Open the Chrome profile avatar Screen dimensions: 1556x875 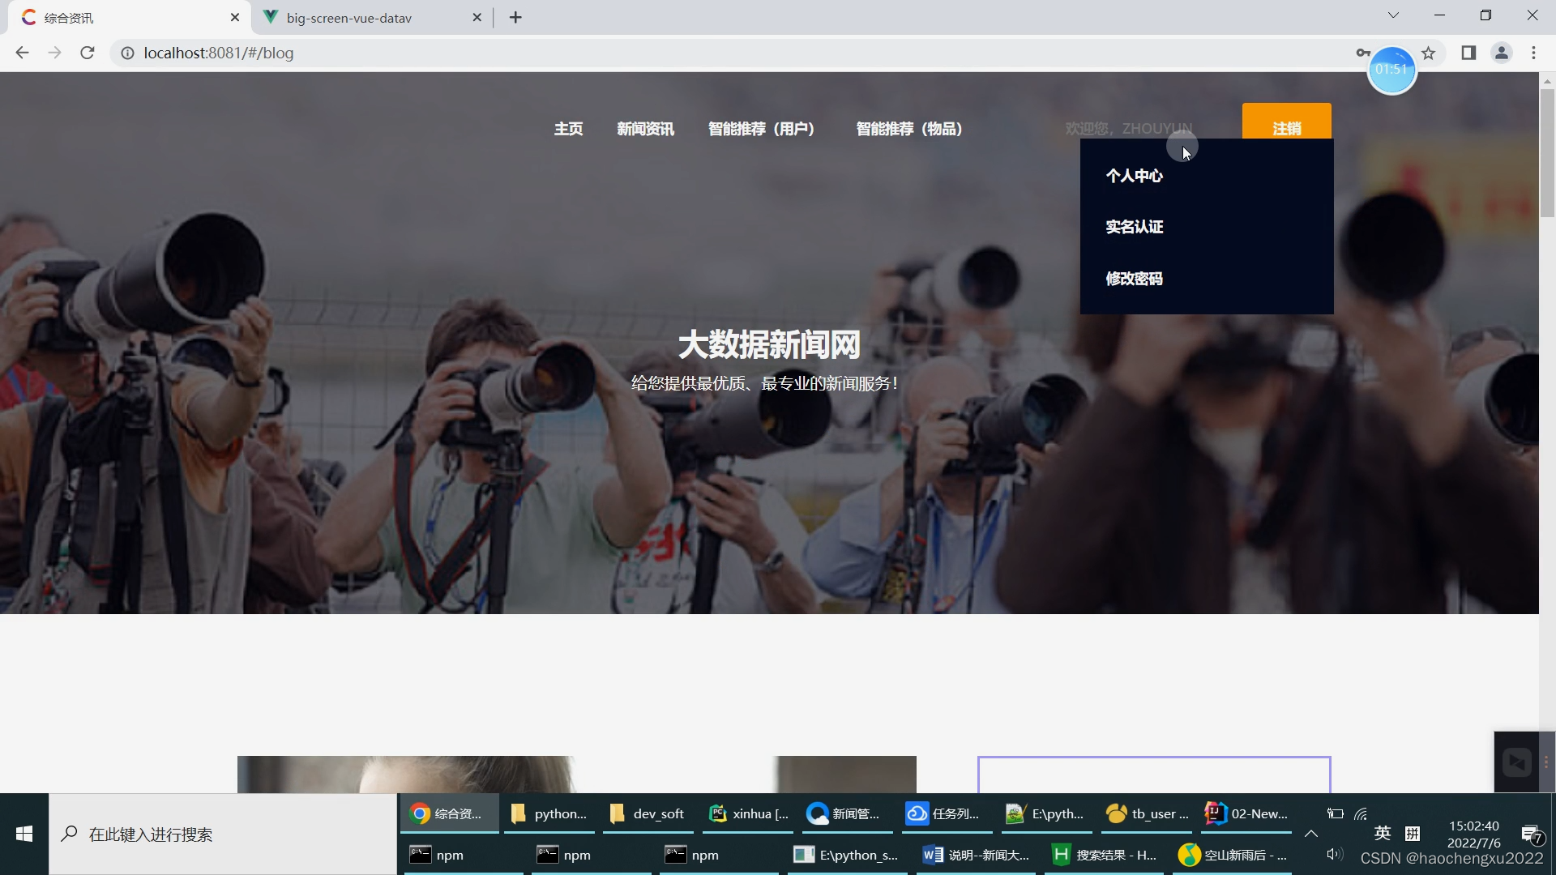[x=1502, y=53]
